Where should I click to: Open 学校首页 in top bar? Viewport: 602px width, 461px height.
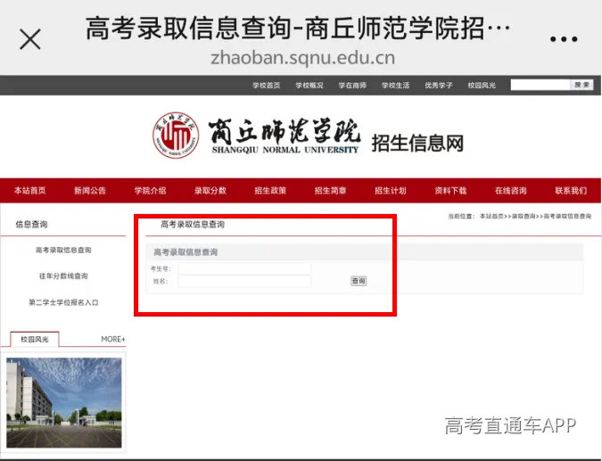[x=266, y=86]
